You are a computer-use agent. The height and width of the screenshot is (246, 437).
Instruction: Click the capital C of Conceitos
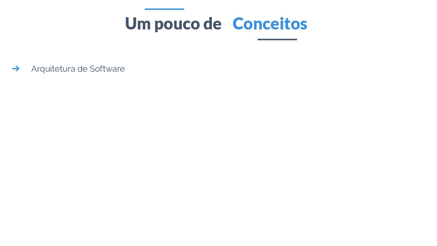click(238, 24)
